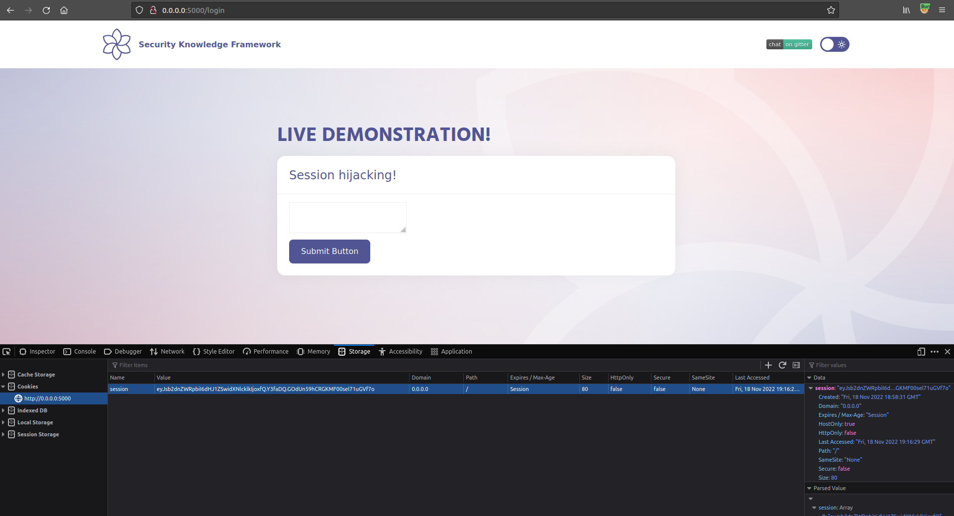Viewport: 954px width, 516px height.
Task: Open the Library icon in browser toolbar
Action: [906, 10]
